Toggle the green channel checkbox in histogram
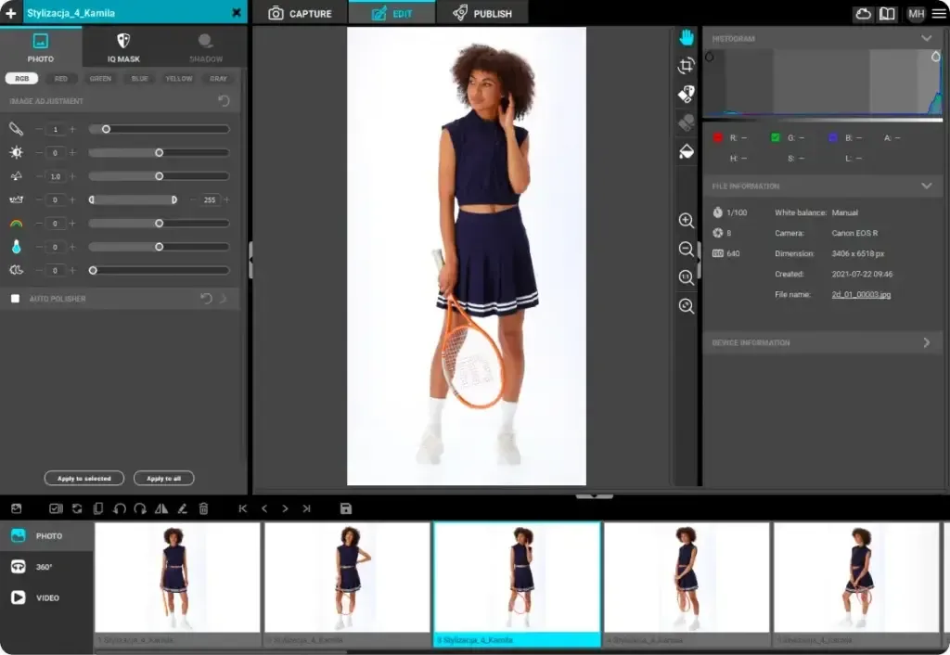Viewport: 950px width, 655px height. point(776,137)
